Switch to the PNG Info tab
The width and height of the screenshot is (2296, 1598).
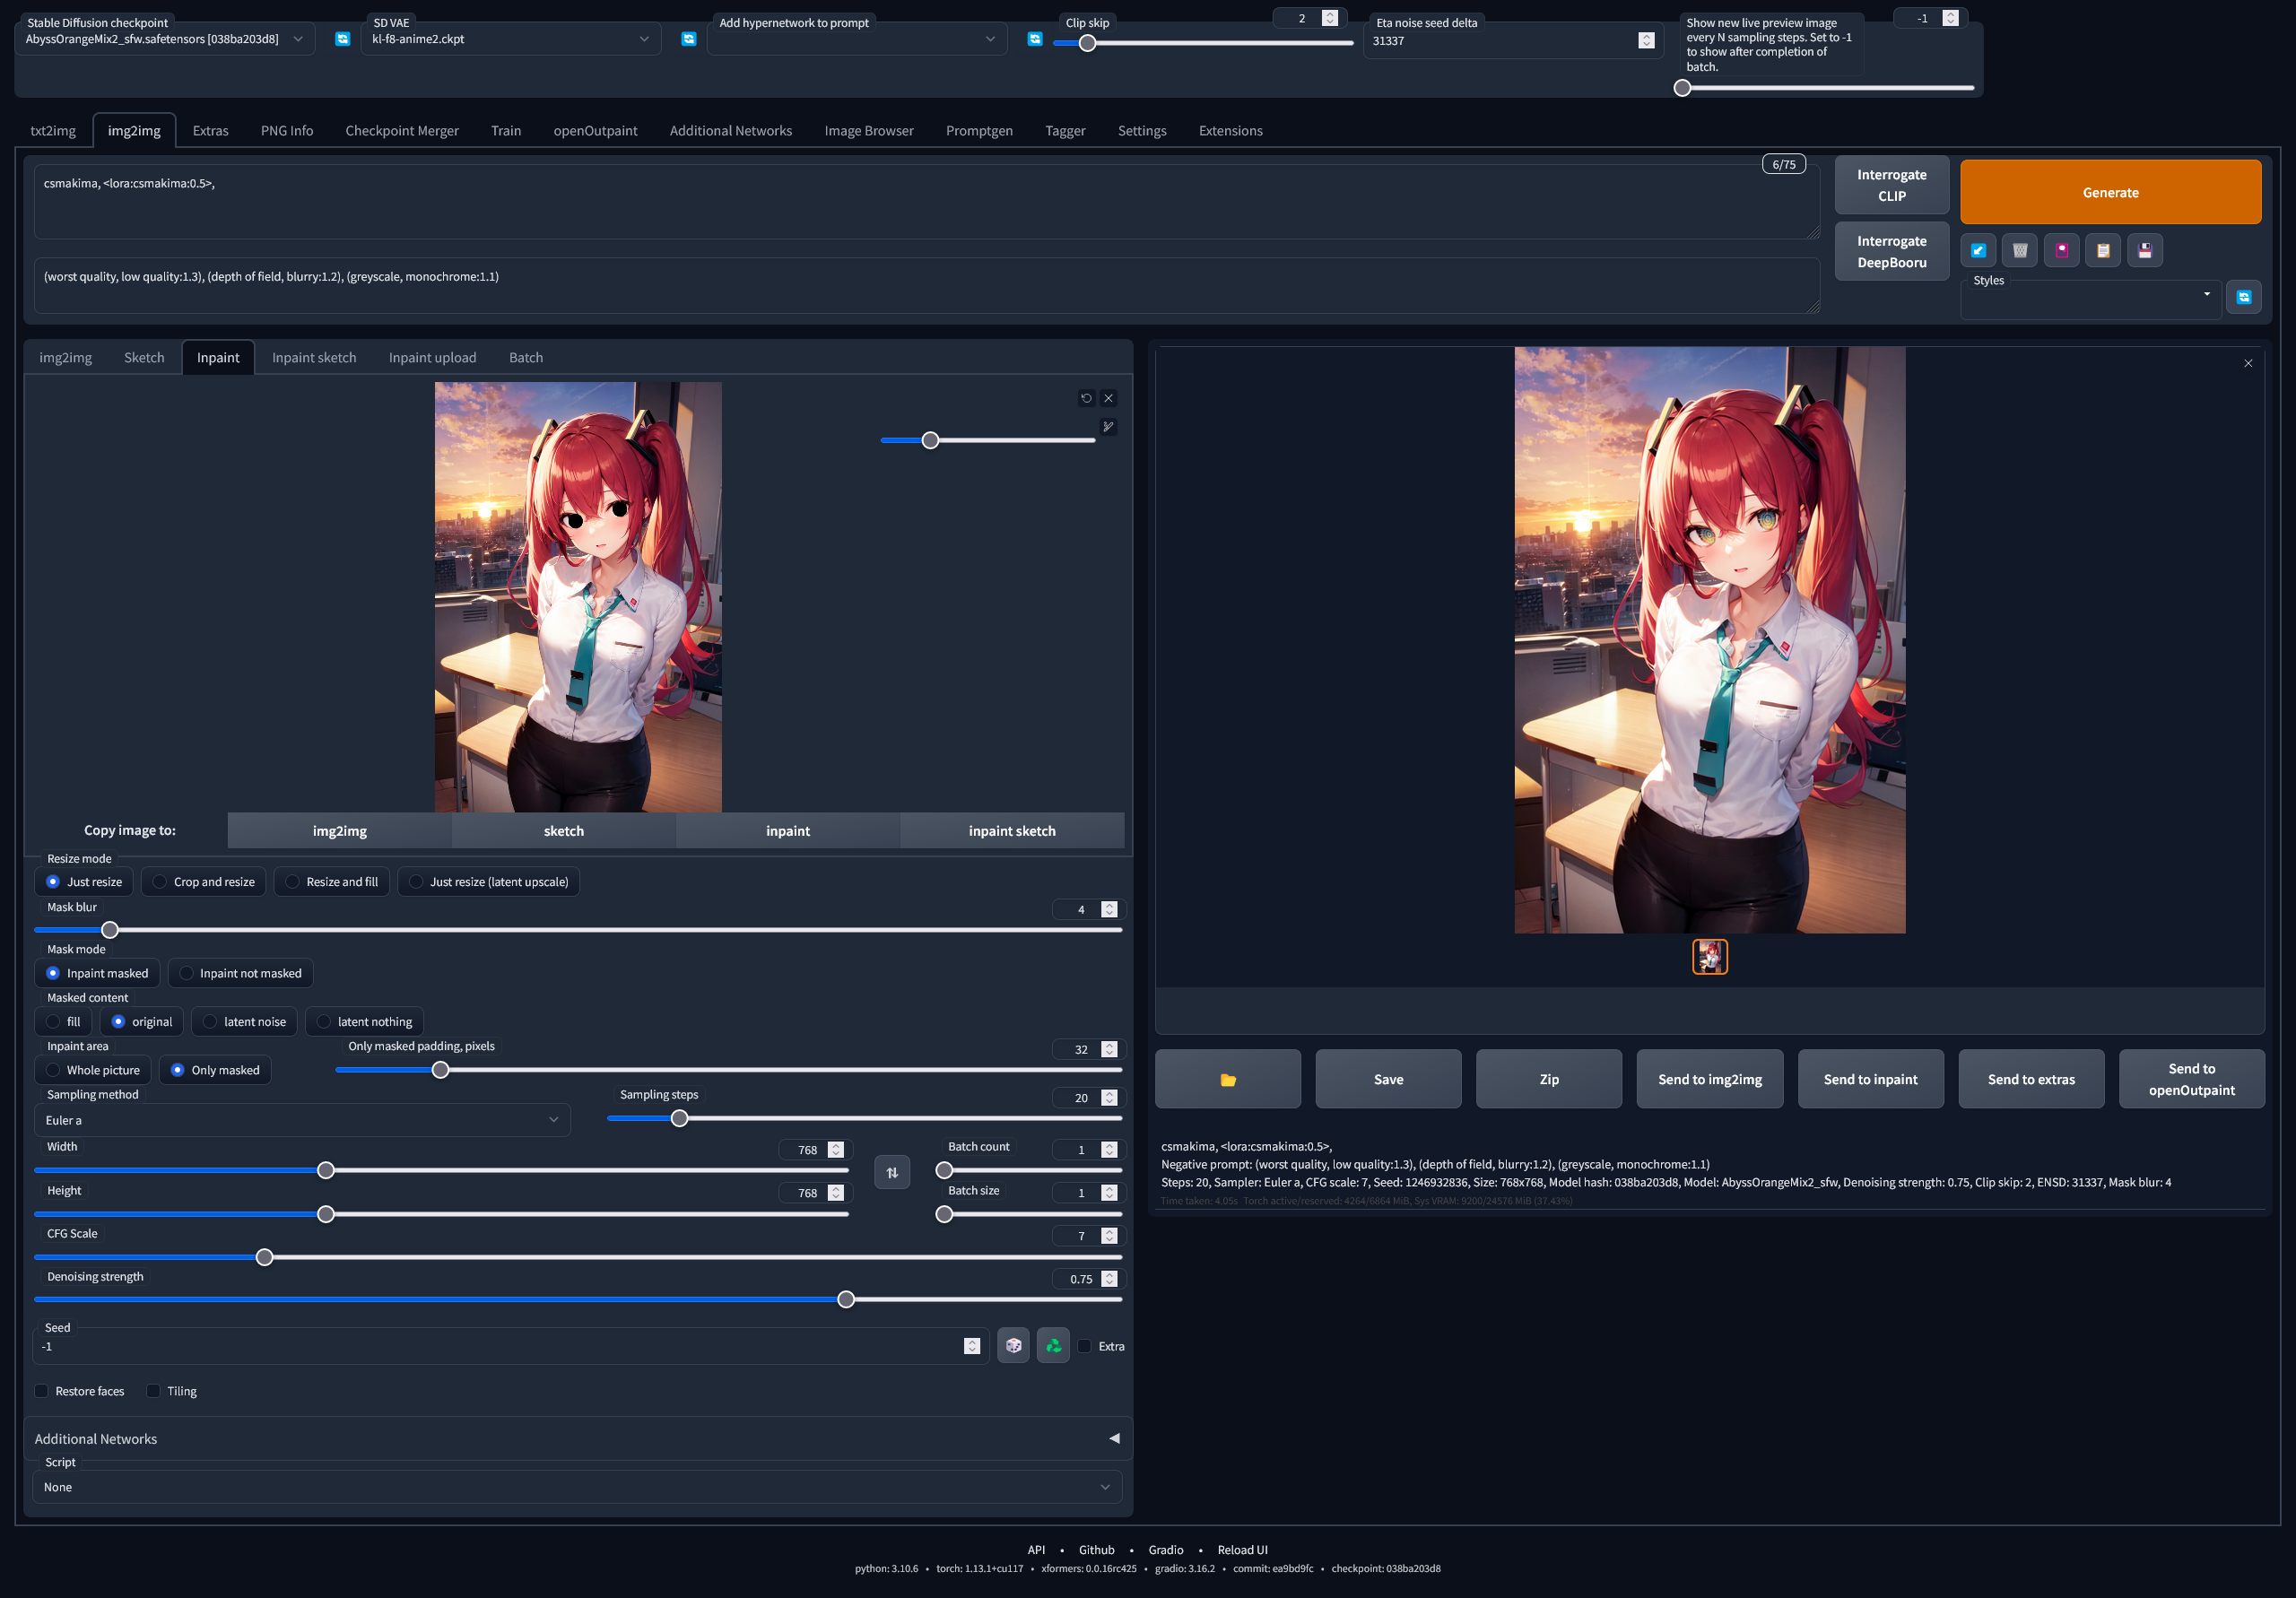pos(287,131)
